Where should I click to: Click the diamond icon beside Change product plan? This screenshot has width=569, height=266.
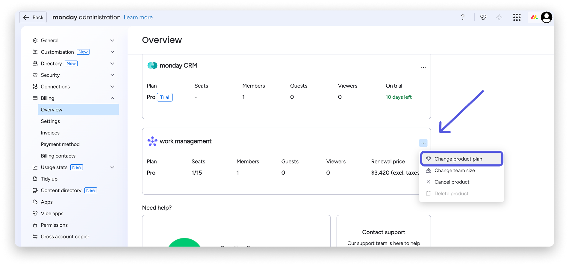pyautogui.click(x=428, y=159)
